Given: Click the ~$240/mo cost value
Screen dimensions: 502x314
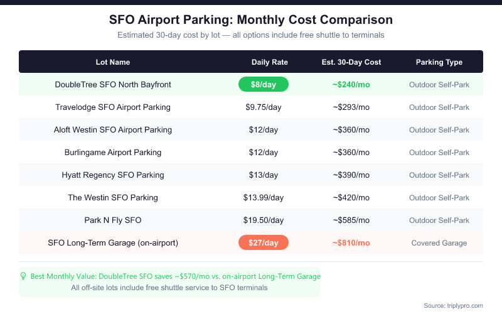Looking at the screenshot, I should (x=351, y=84).
